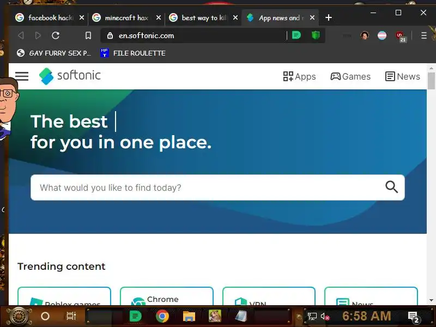Open Task View on the taskbar
436x327 pixels.
pos(71,316)
